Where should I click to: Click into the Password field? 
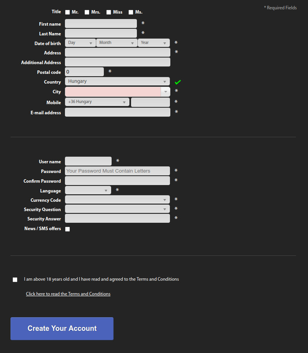click(117, 171)
